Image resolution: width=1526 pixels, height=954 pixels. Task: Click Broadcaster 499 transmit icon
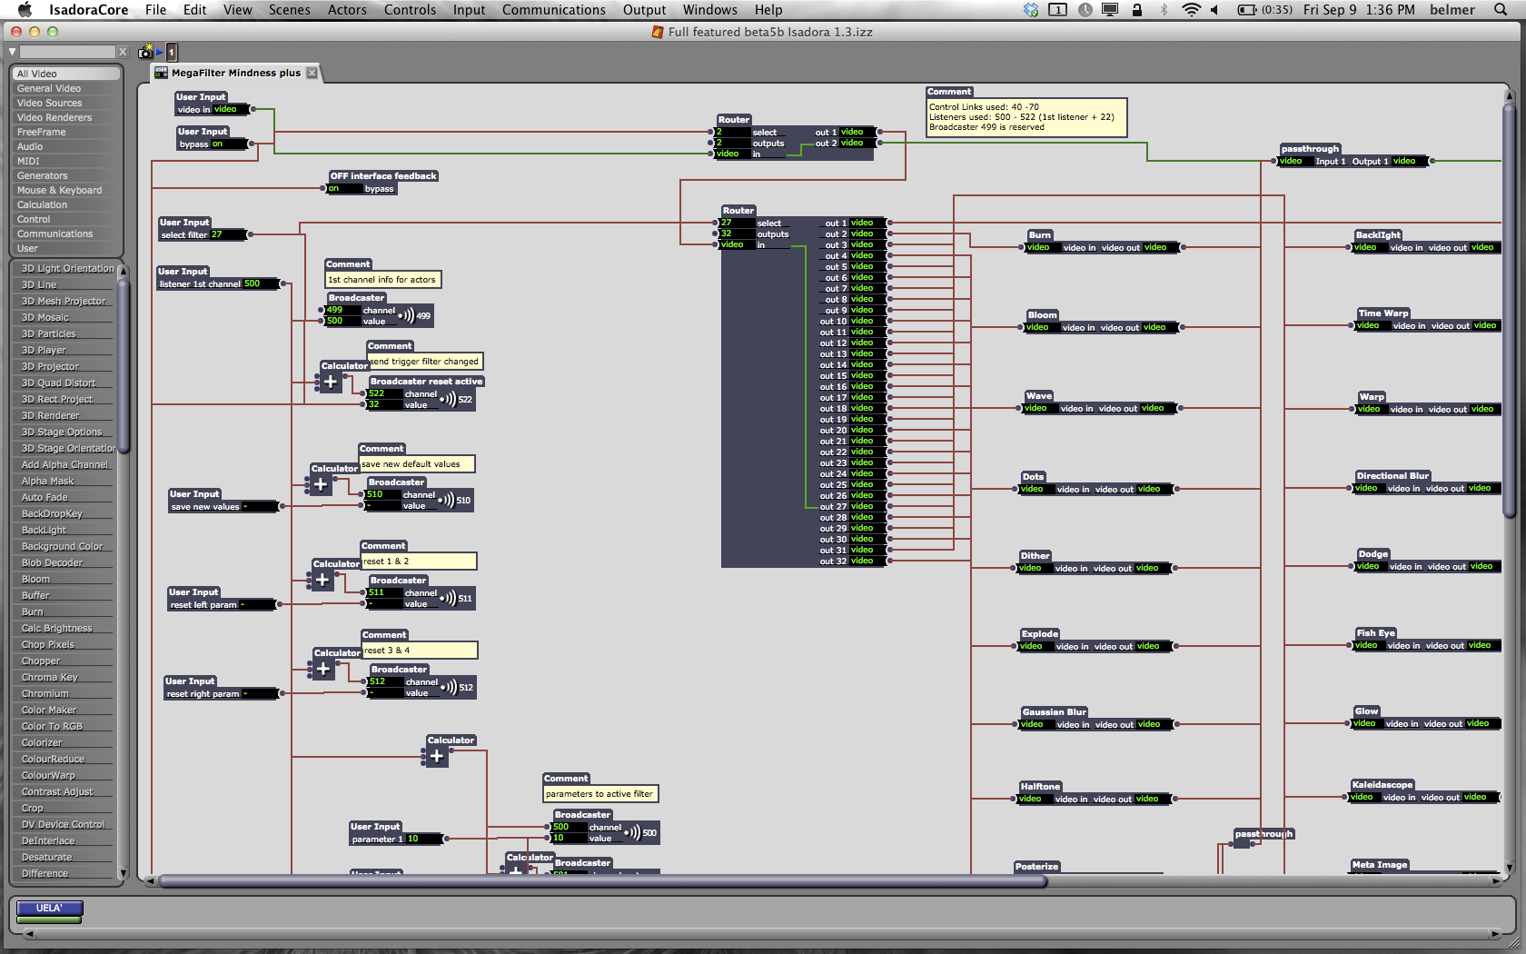pyautogui.click(x=406, y=315)
